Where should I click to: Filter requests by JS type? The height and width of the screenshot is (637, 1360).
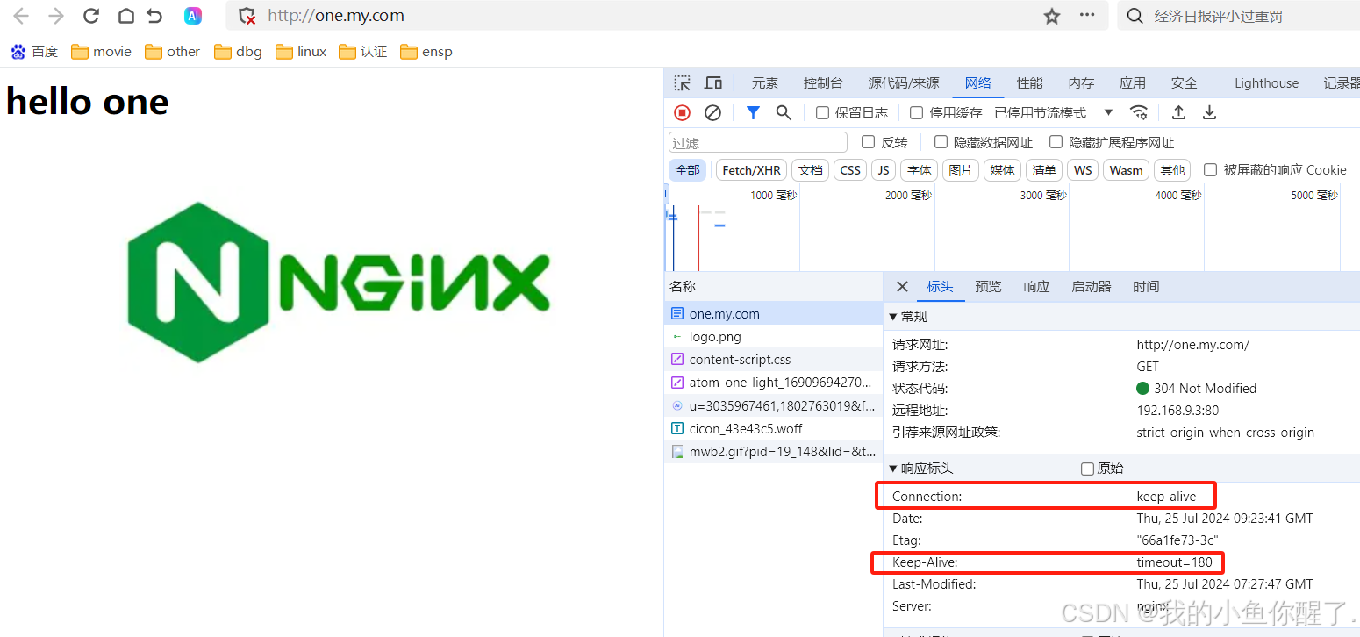tap(884, 170)
